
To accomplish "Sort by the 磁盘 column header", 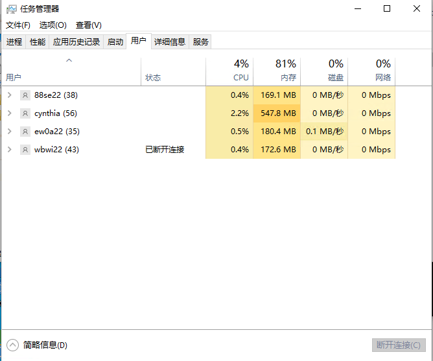I will [324, 72].
